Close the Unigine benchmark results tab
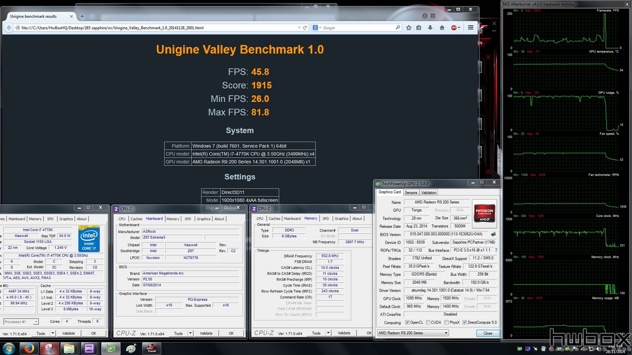 (x=71, y=16)
